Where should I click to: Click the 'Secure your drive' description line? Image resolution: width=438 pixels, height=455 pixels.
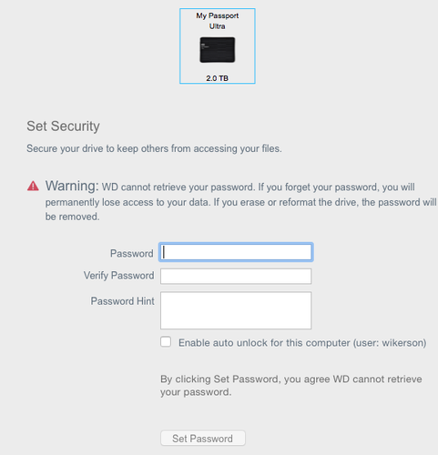154,148
